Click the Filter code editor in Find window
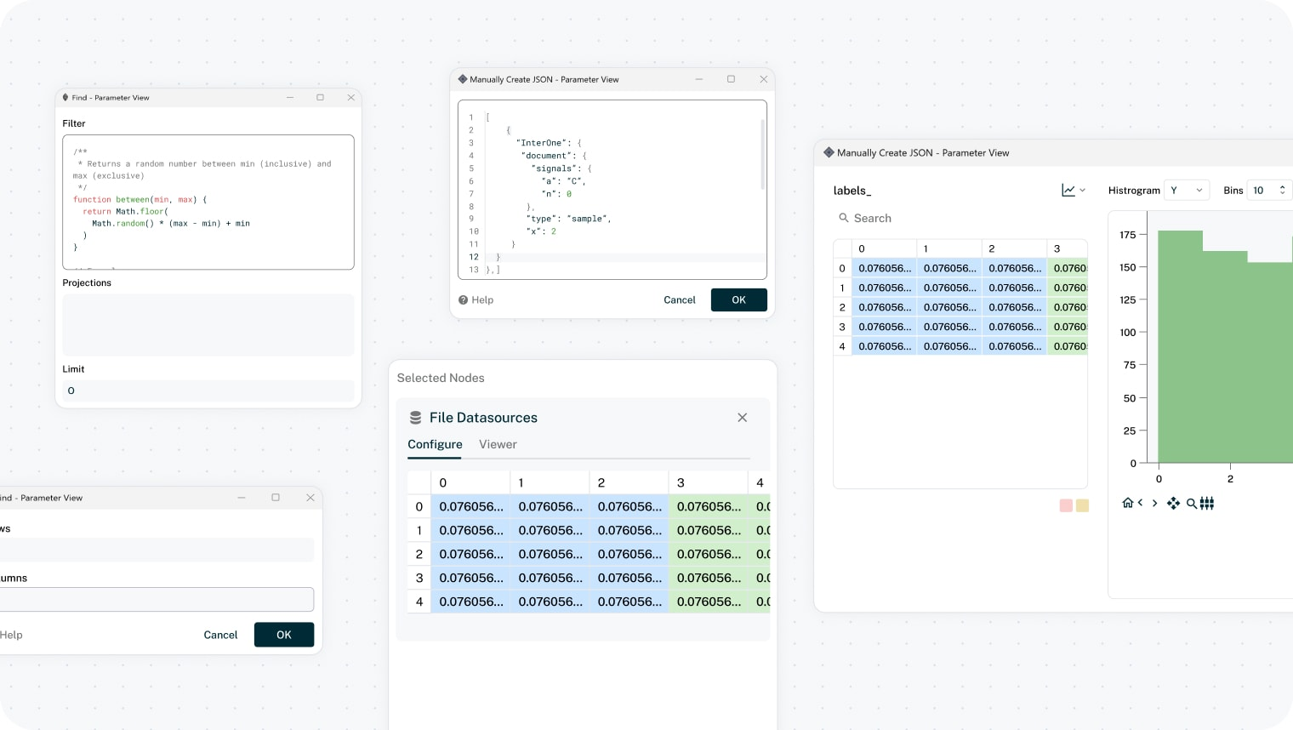This screenshot has width=1293, height=730. pyautogui.click(x=208, y=202)
